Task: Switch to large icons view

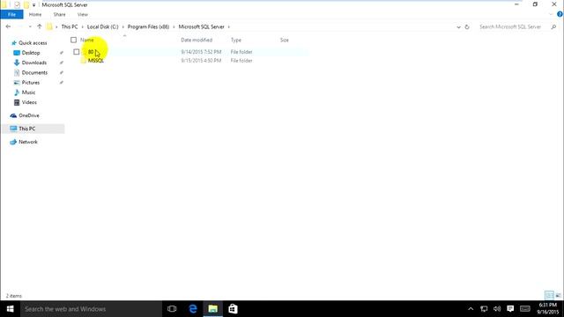Action: point(558,296)
